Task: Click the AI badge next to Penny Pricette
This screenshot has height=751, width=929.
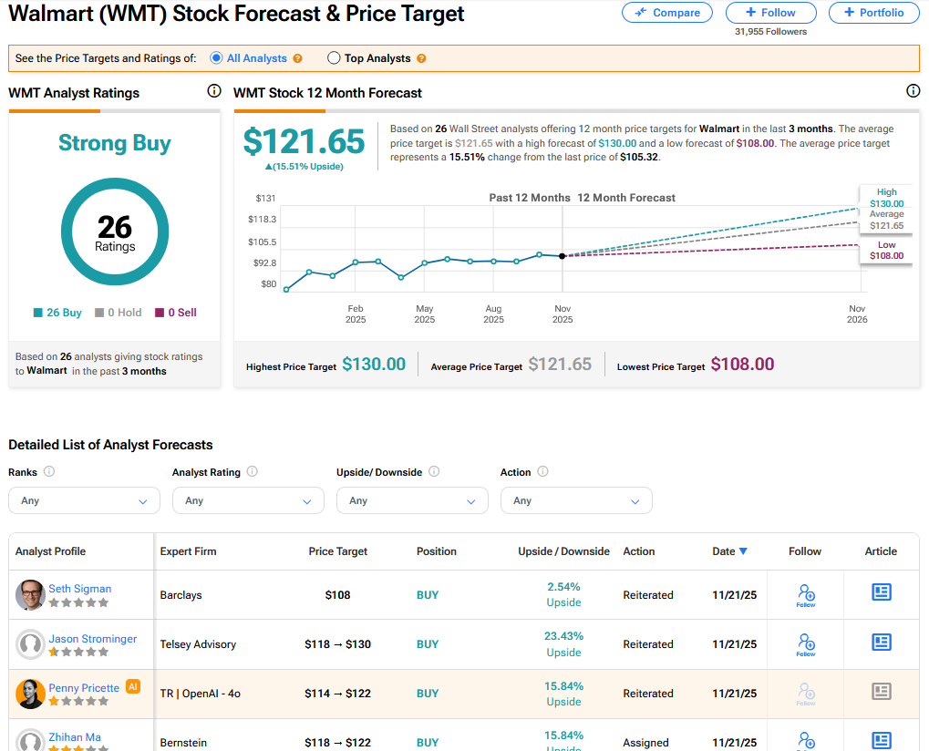Action: tap(133, 687)
